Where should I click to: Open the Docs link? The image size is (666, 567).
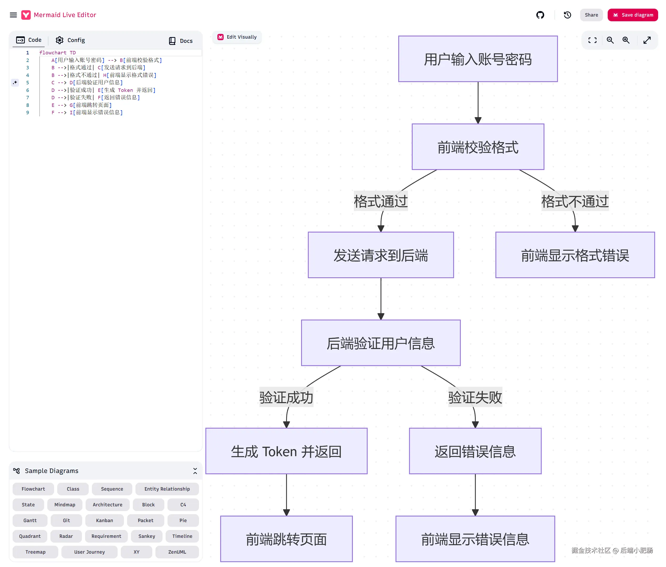(x=181, y=41)
